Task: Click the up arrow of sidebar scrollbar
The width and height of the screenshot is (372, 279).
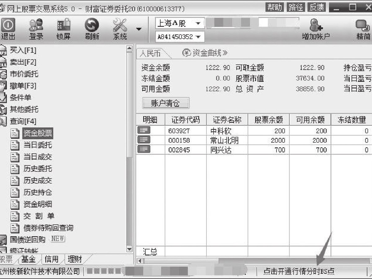Action: (130, 48)
